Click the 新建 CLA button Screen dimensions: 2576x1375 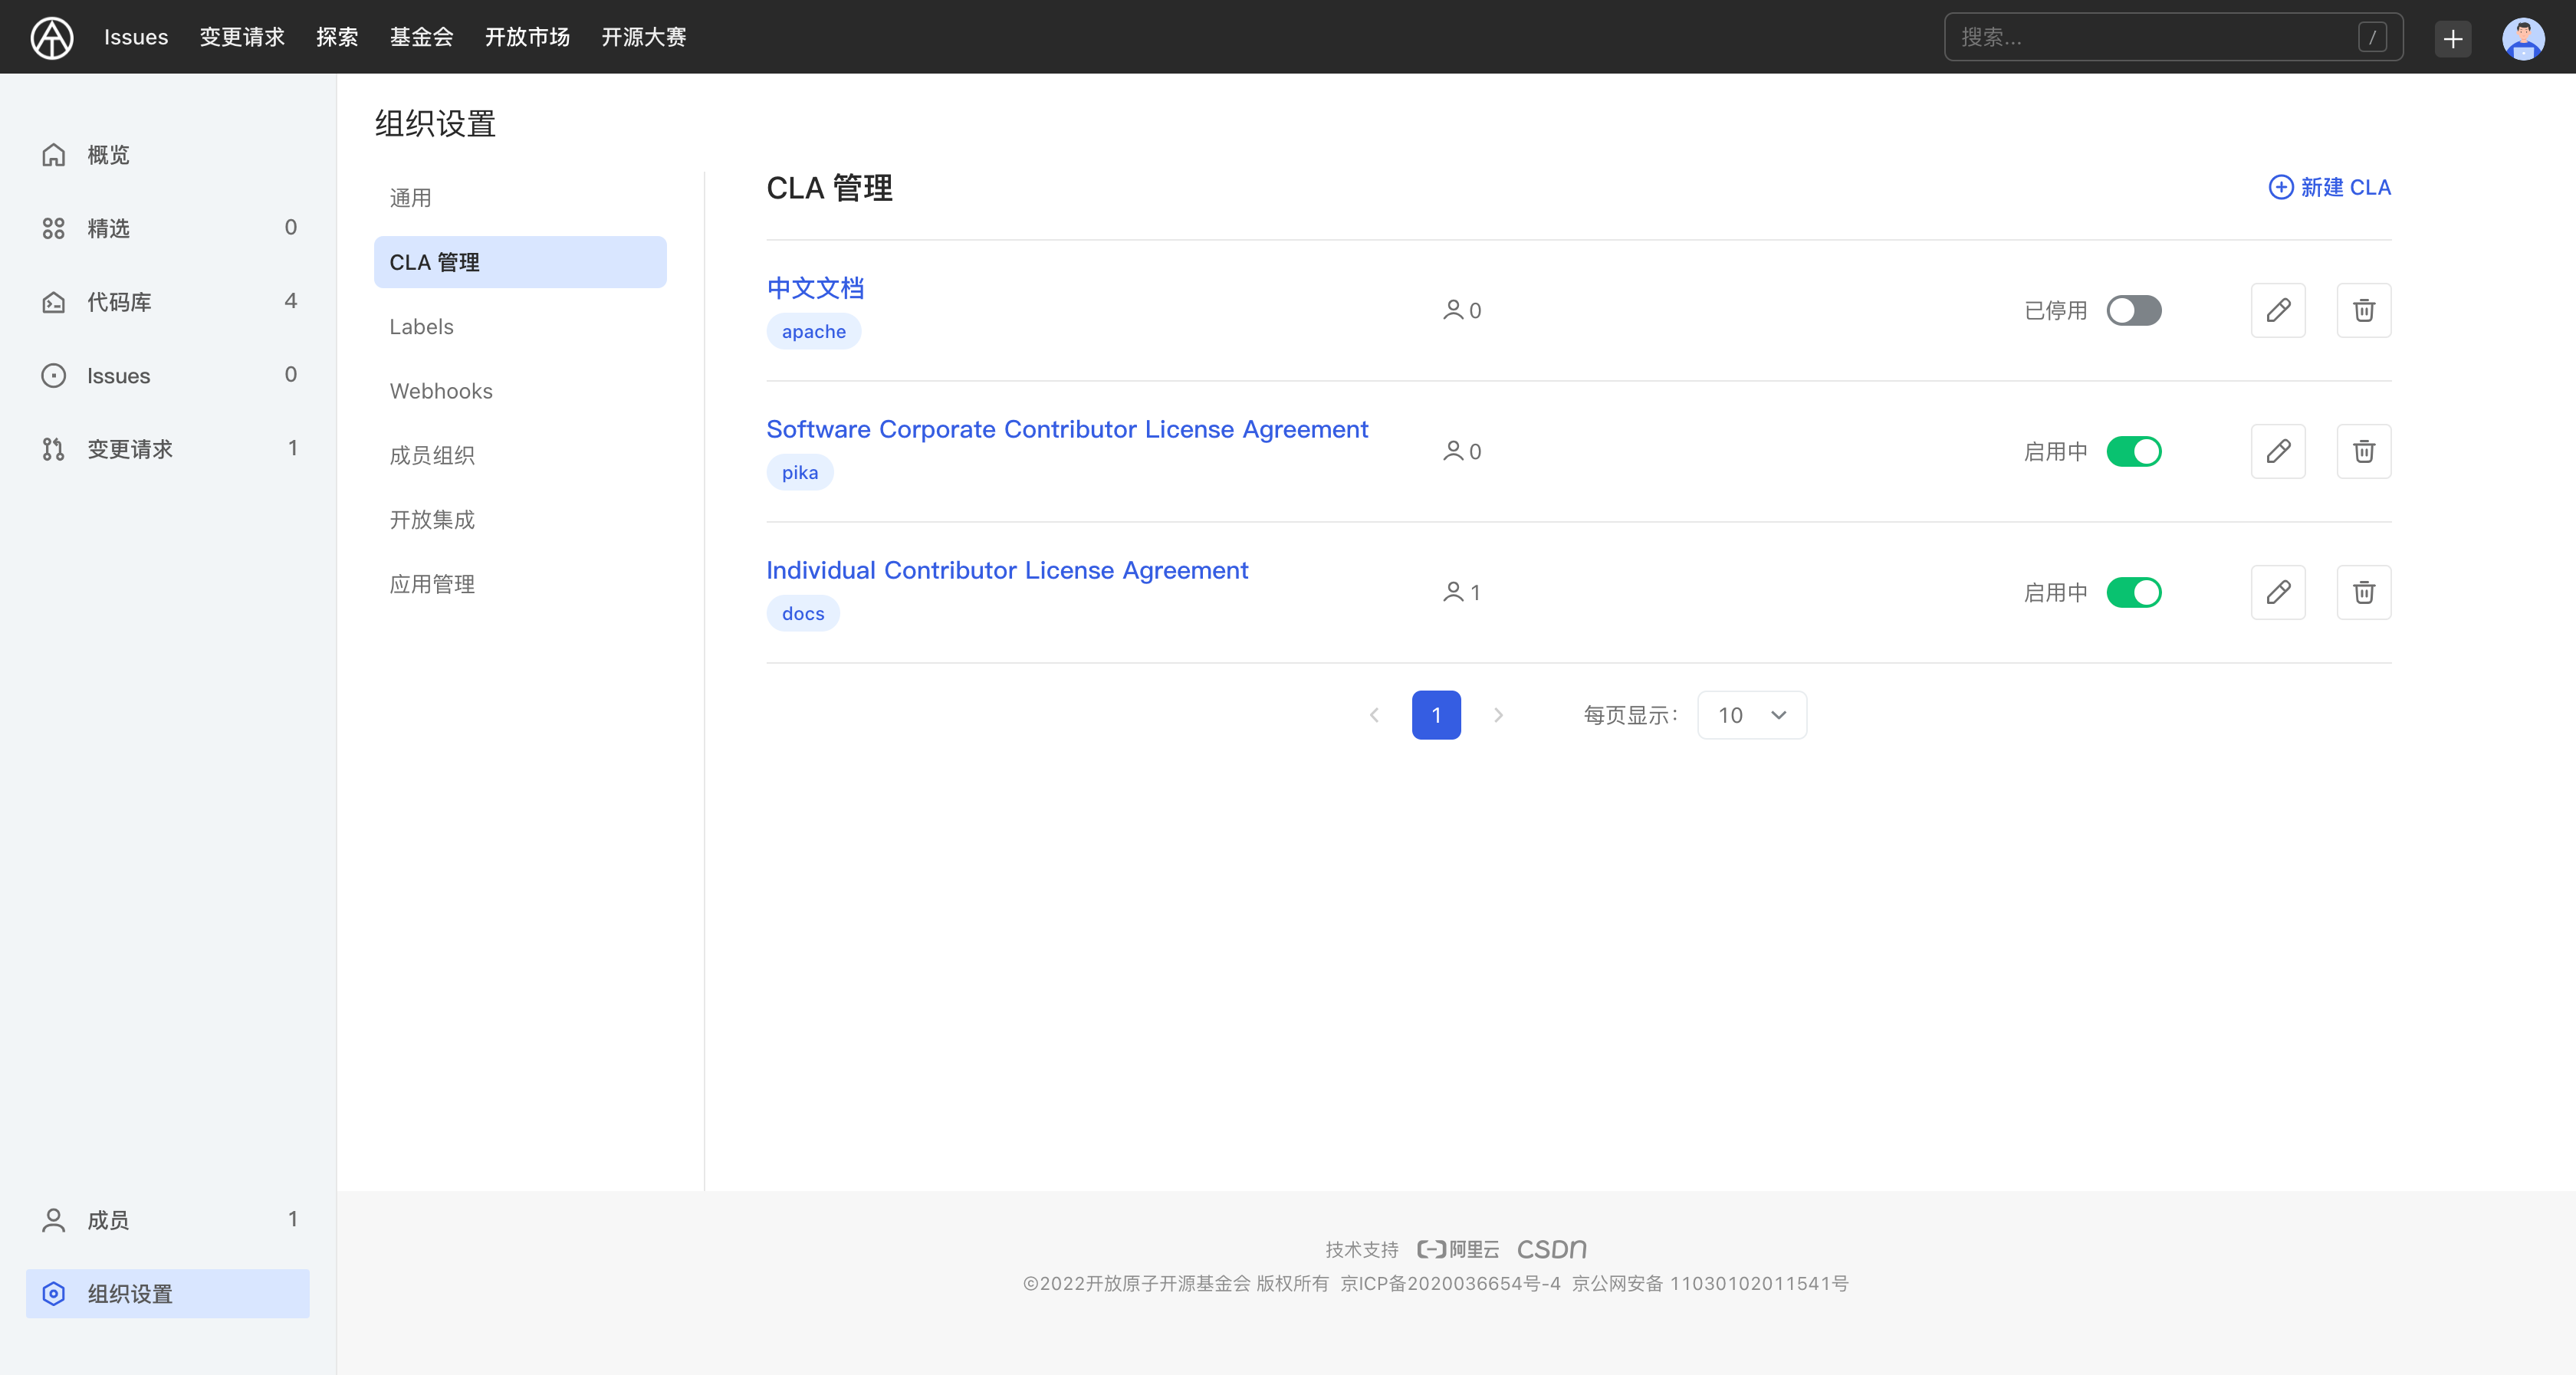pos(2329,185)
